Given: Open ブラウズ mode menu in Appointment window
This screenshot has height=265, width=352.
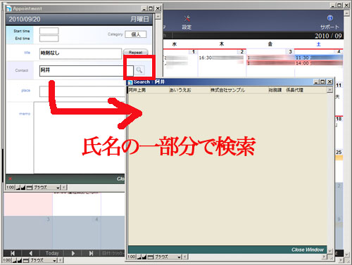Looking at the screenshot, I should coord(47,188).
